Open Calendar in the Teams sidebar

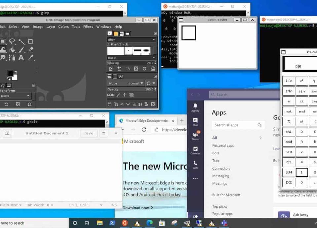pyautogui.click(x=195, y=151)
